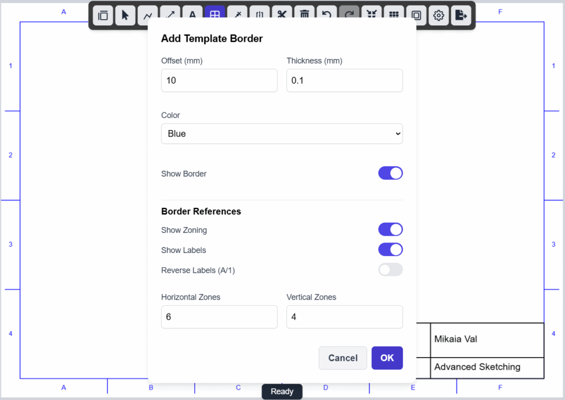
Task: Disable the Show Zoning toggle
Action: click(390, 230)
